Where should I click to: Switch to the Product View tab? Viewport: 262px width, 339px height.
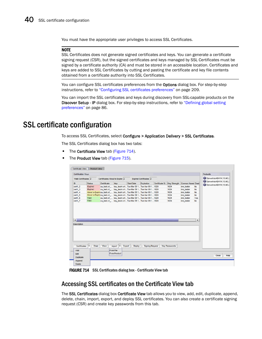[96, 169]
